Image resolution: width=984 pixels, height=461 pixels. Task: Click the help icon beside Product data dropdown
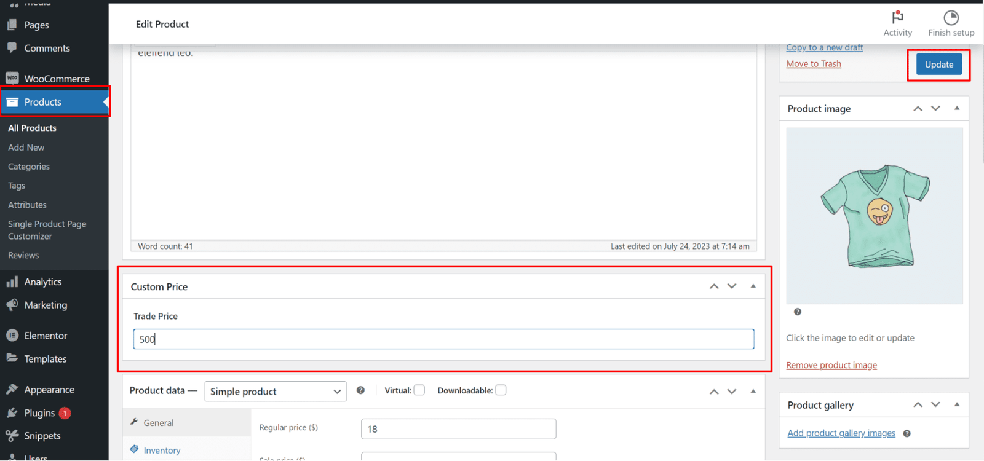360,390
